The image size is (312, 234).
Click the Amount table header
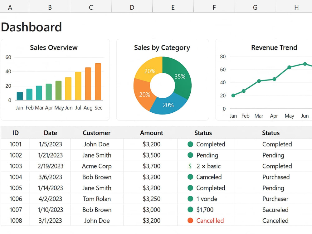tap(151, 133)
